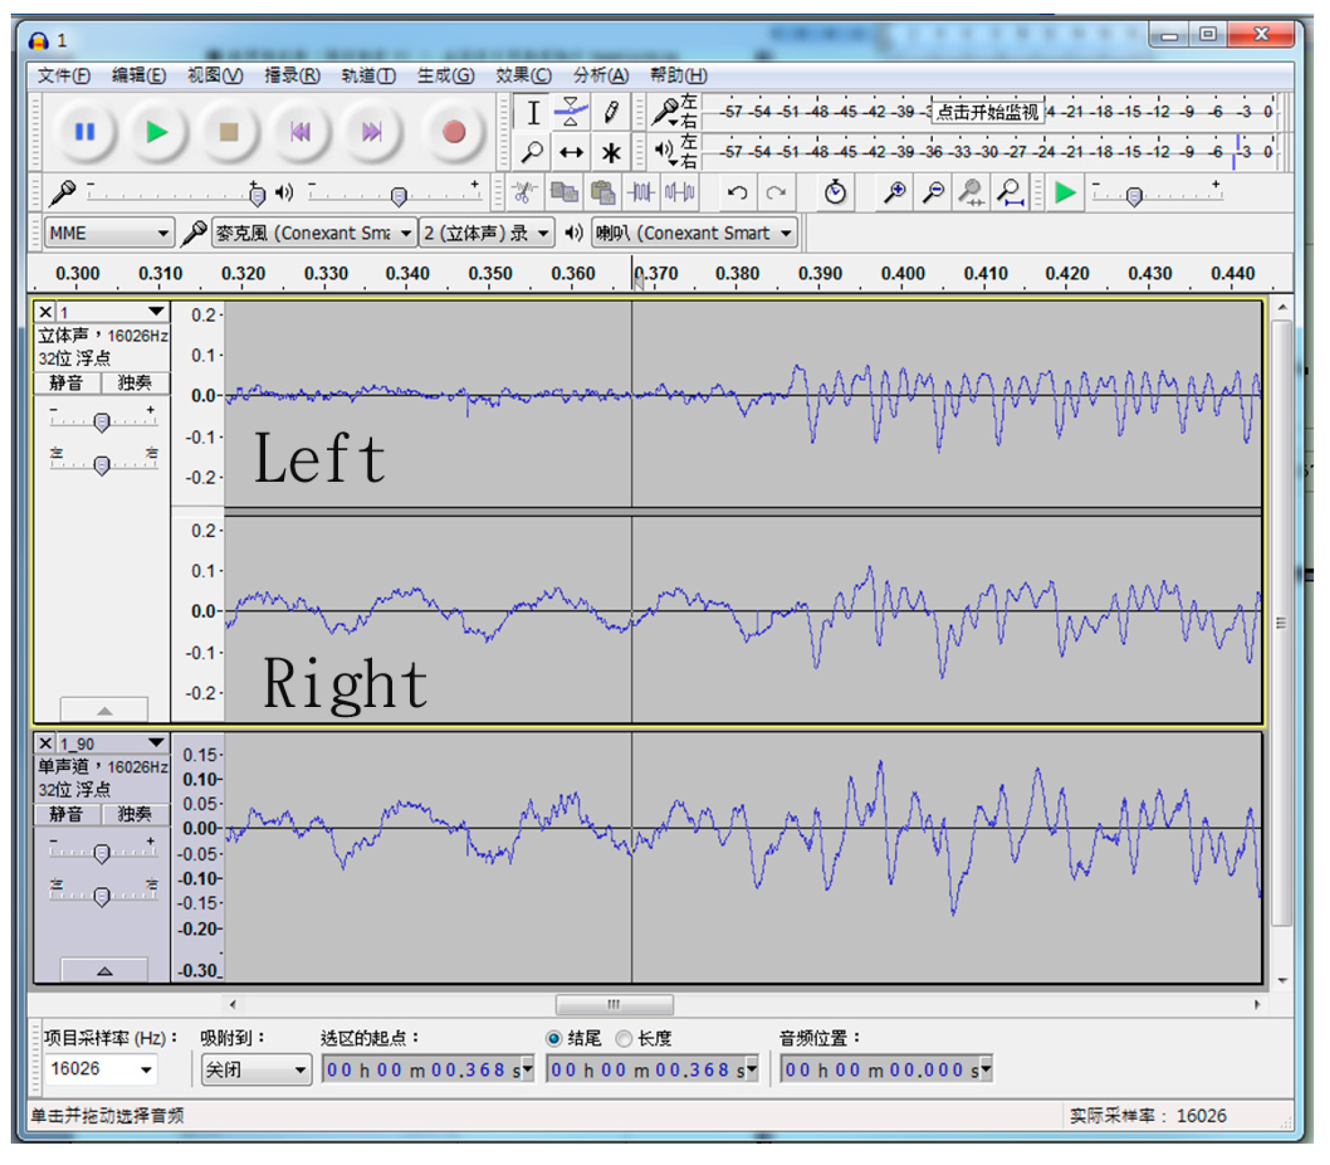Select the Multi-tool asterisk icon

611,152
